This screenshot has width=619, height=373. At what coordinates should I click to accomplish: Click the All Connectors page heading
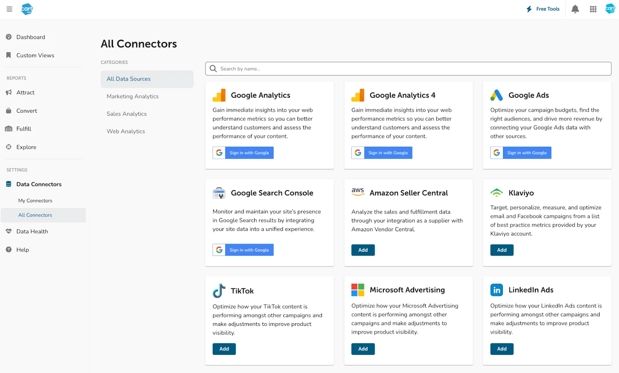(x=139, y=44)
